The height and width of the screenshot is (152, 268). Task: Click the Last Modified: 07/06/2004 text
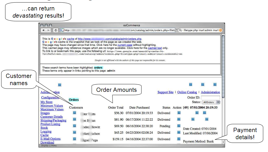[x=200, y=133]
